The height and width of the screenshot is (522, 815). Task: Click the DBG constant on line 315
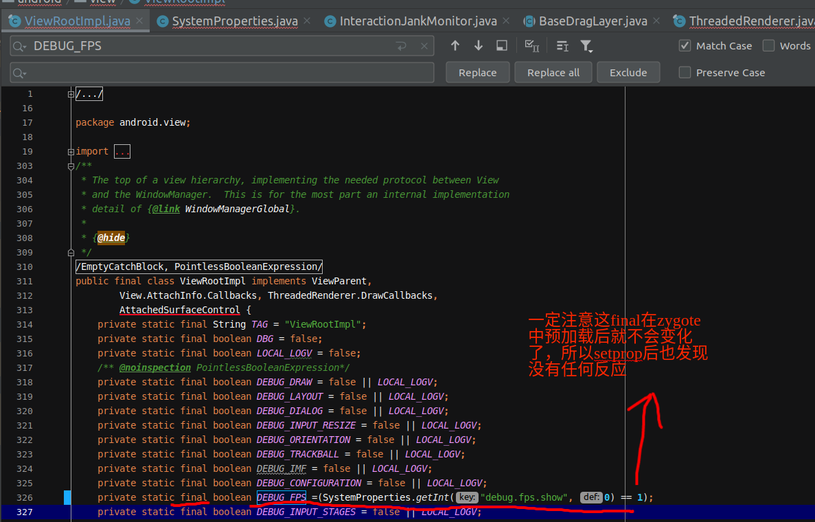[x=264, y=339]
